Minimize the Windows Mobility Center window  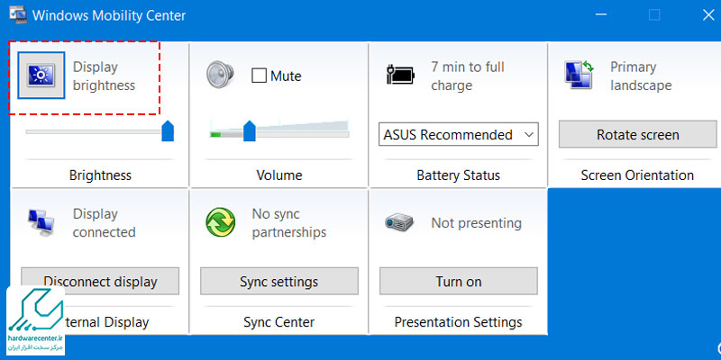coord(600,14)
